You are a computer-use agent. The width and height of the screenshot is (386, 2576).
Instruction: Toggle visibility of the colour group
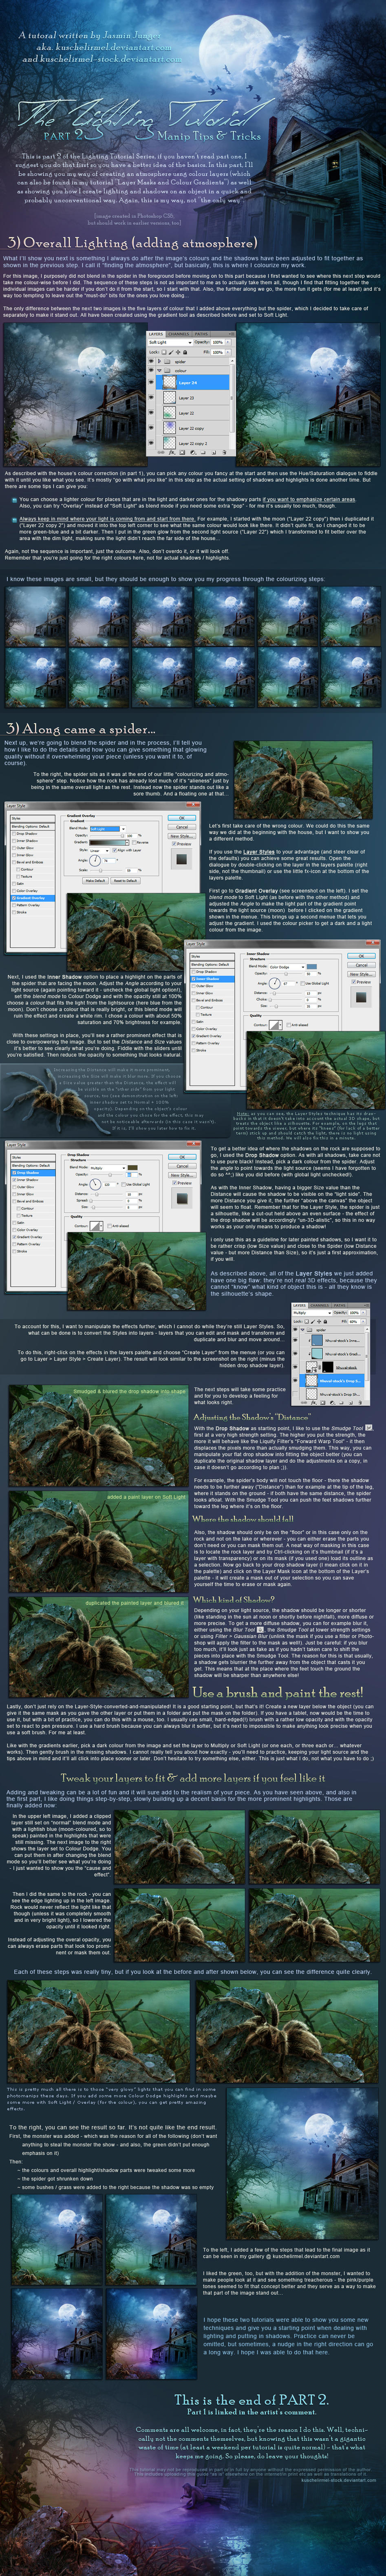[151, 370]
